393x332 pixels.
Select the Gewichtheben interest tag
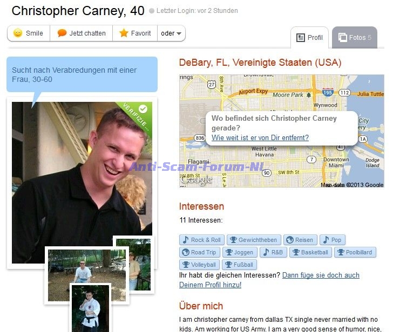click(254, 240)
